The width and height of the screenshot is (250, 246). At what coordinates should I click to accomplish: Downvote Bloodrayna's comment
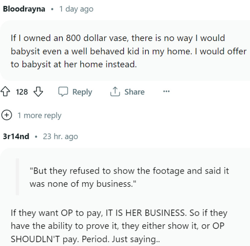[38, 92]
